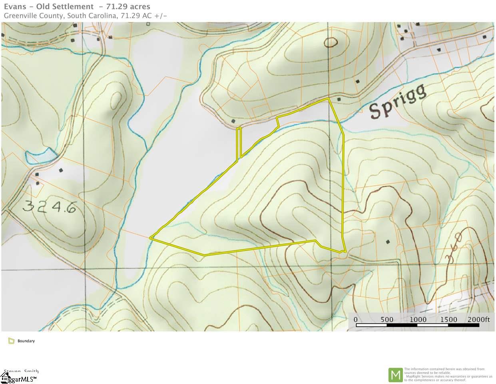496x384 pixels.
Task: Click the green MapRight M logo
Action: coord(395,375)
